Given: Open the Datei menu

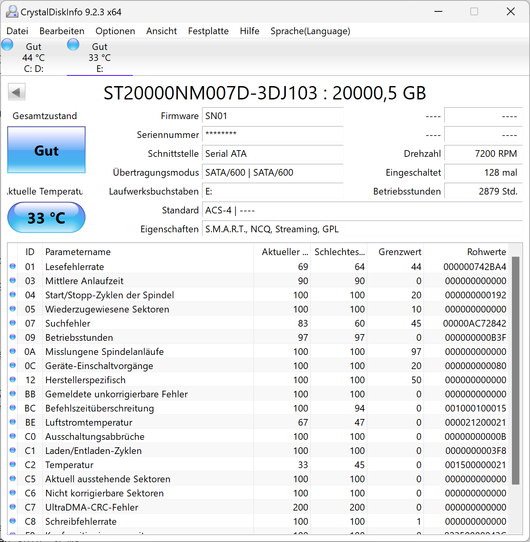Looking at the screenshot, I should pyautogui.click(x=17, y=31).
